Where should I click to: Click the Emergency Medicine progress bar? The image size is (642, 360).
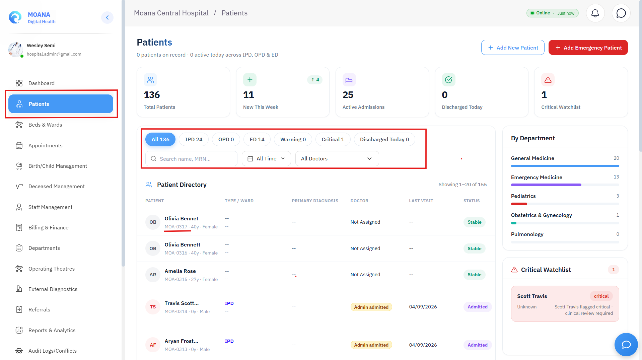[565, 185]
